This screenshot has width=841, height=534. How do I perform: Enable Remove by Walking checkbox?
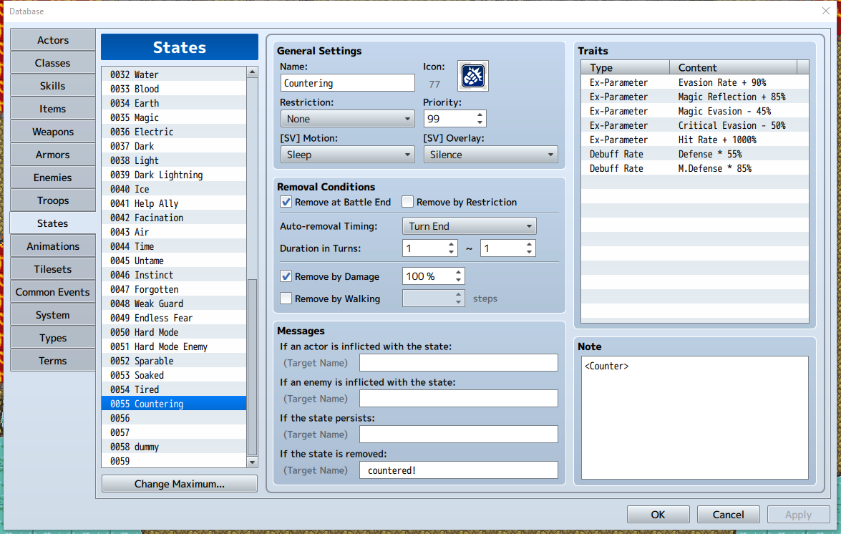click(x=286, y=298)
